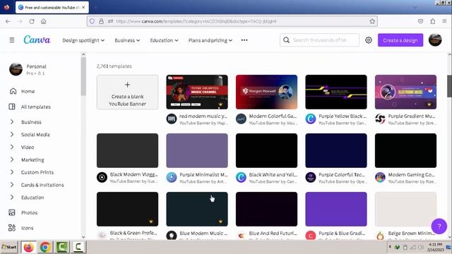Expand the Video category in sidebar
Screen dimensions: 452x254
tap(12, 147)
